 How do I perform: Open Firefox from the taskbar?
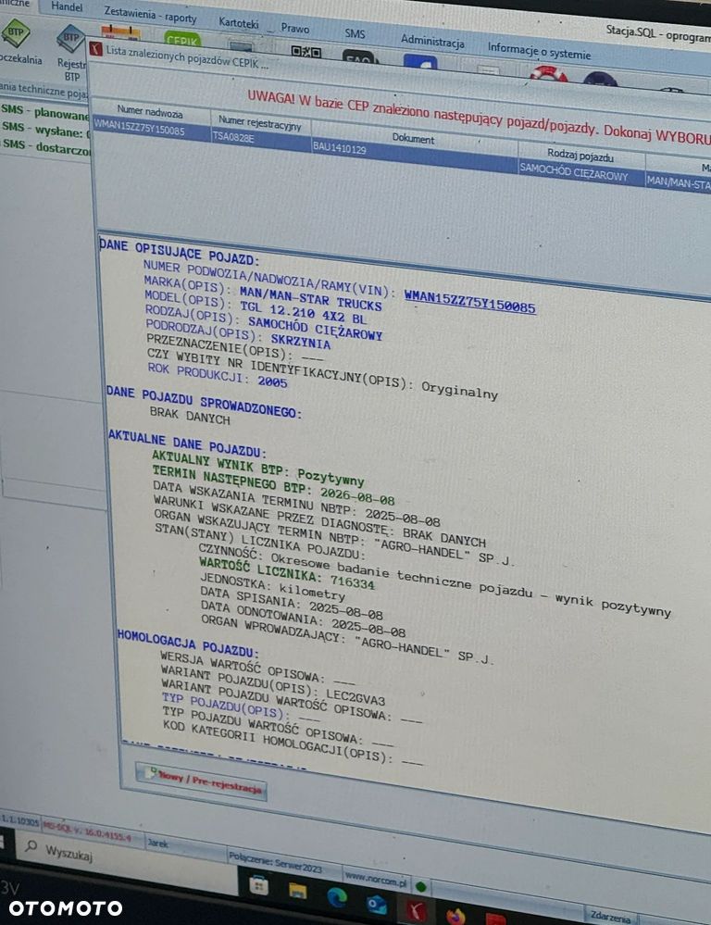(455, 916)
